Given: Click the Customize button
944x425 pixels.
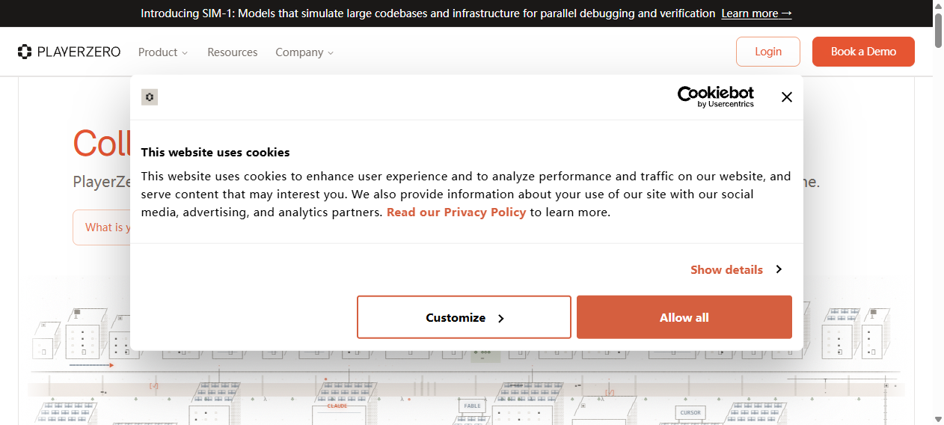Looking at the screenshot, I should click(464, 317).
